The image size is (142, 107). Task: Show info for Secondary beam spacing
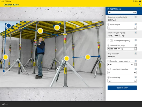(136, 61)
